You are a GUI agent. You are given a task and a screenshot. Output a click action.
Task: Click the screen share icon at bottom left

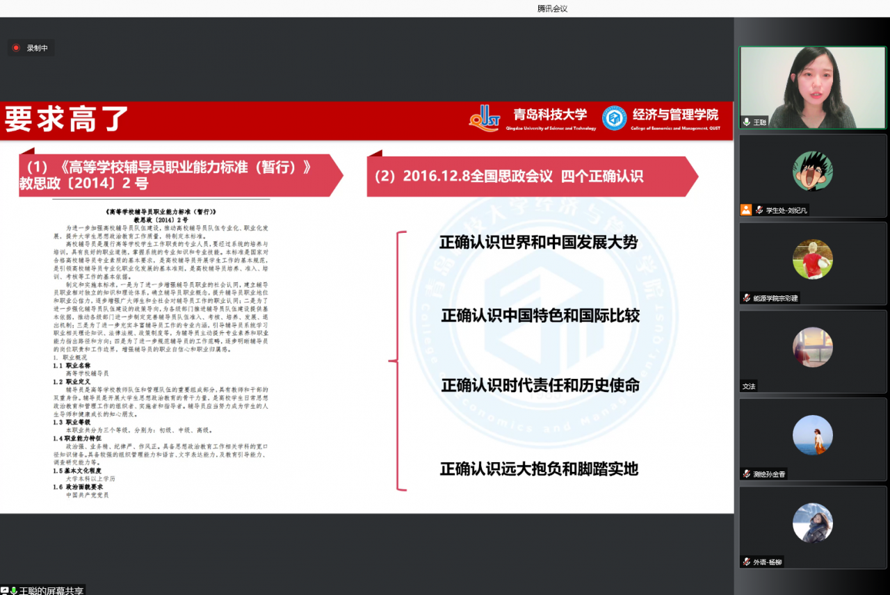[x=5, y=590]
